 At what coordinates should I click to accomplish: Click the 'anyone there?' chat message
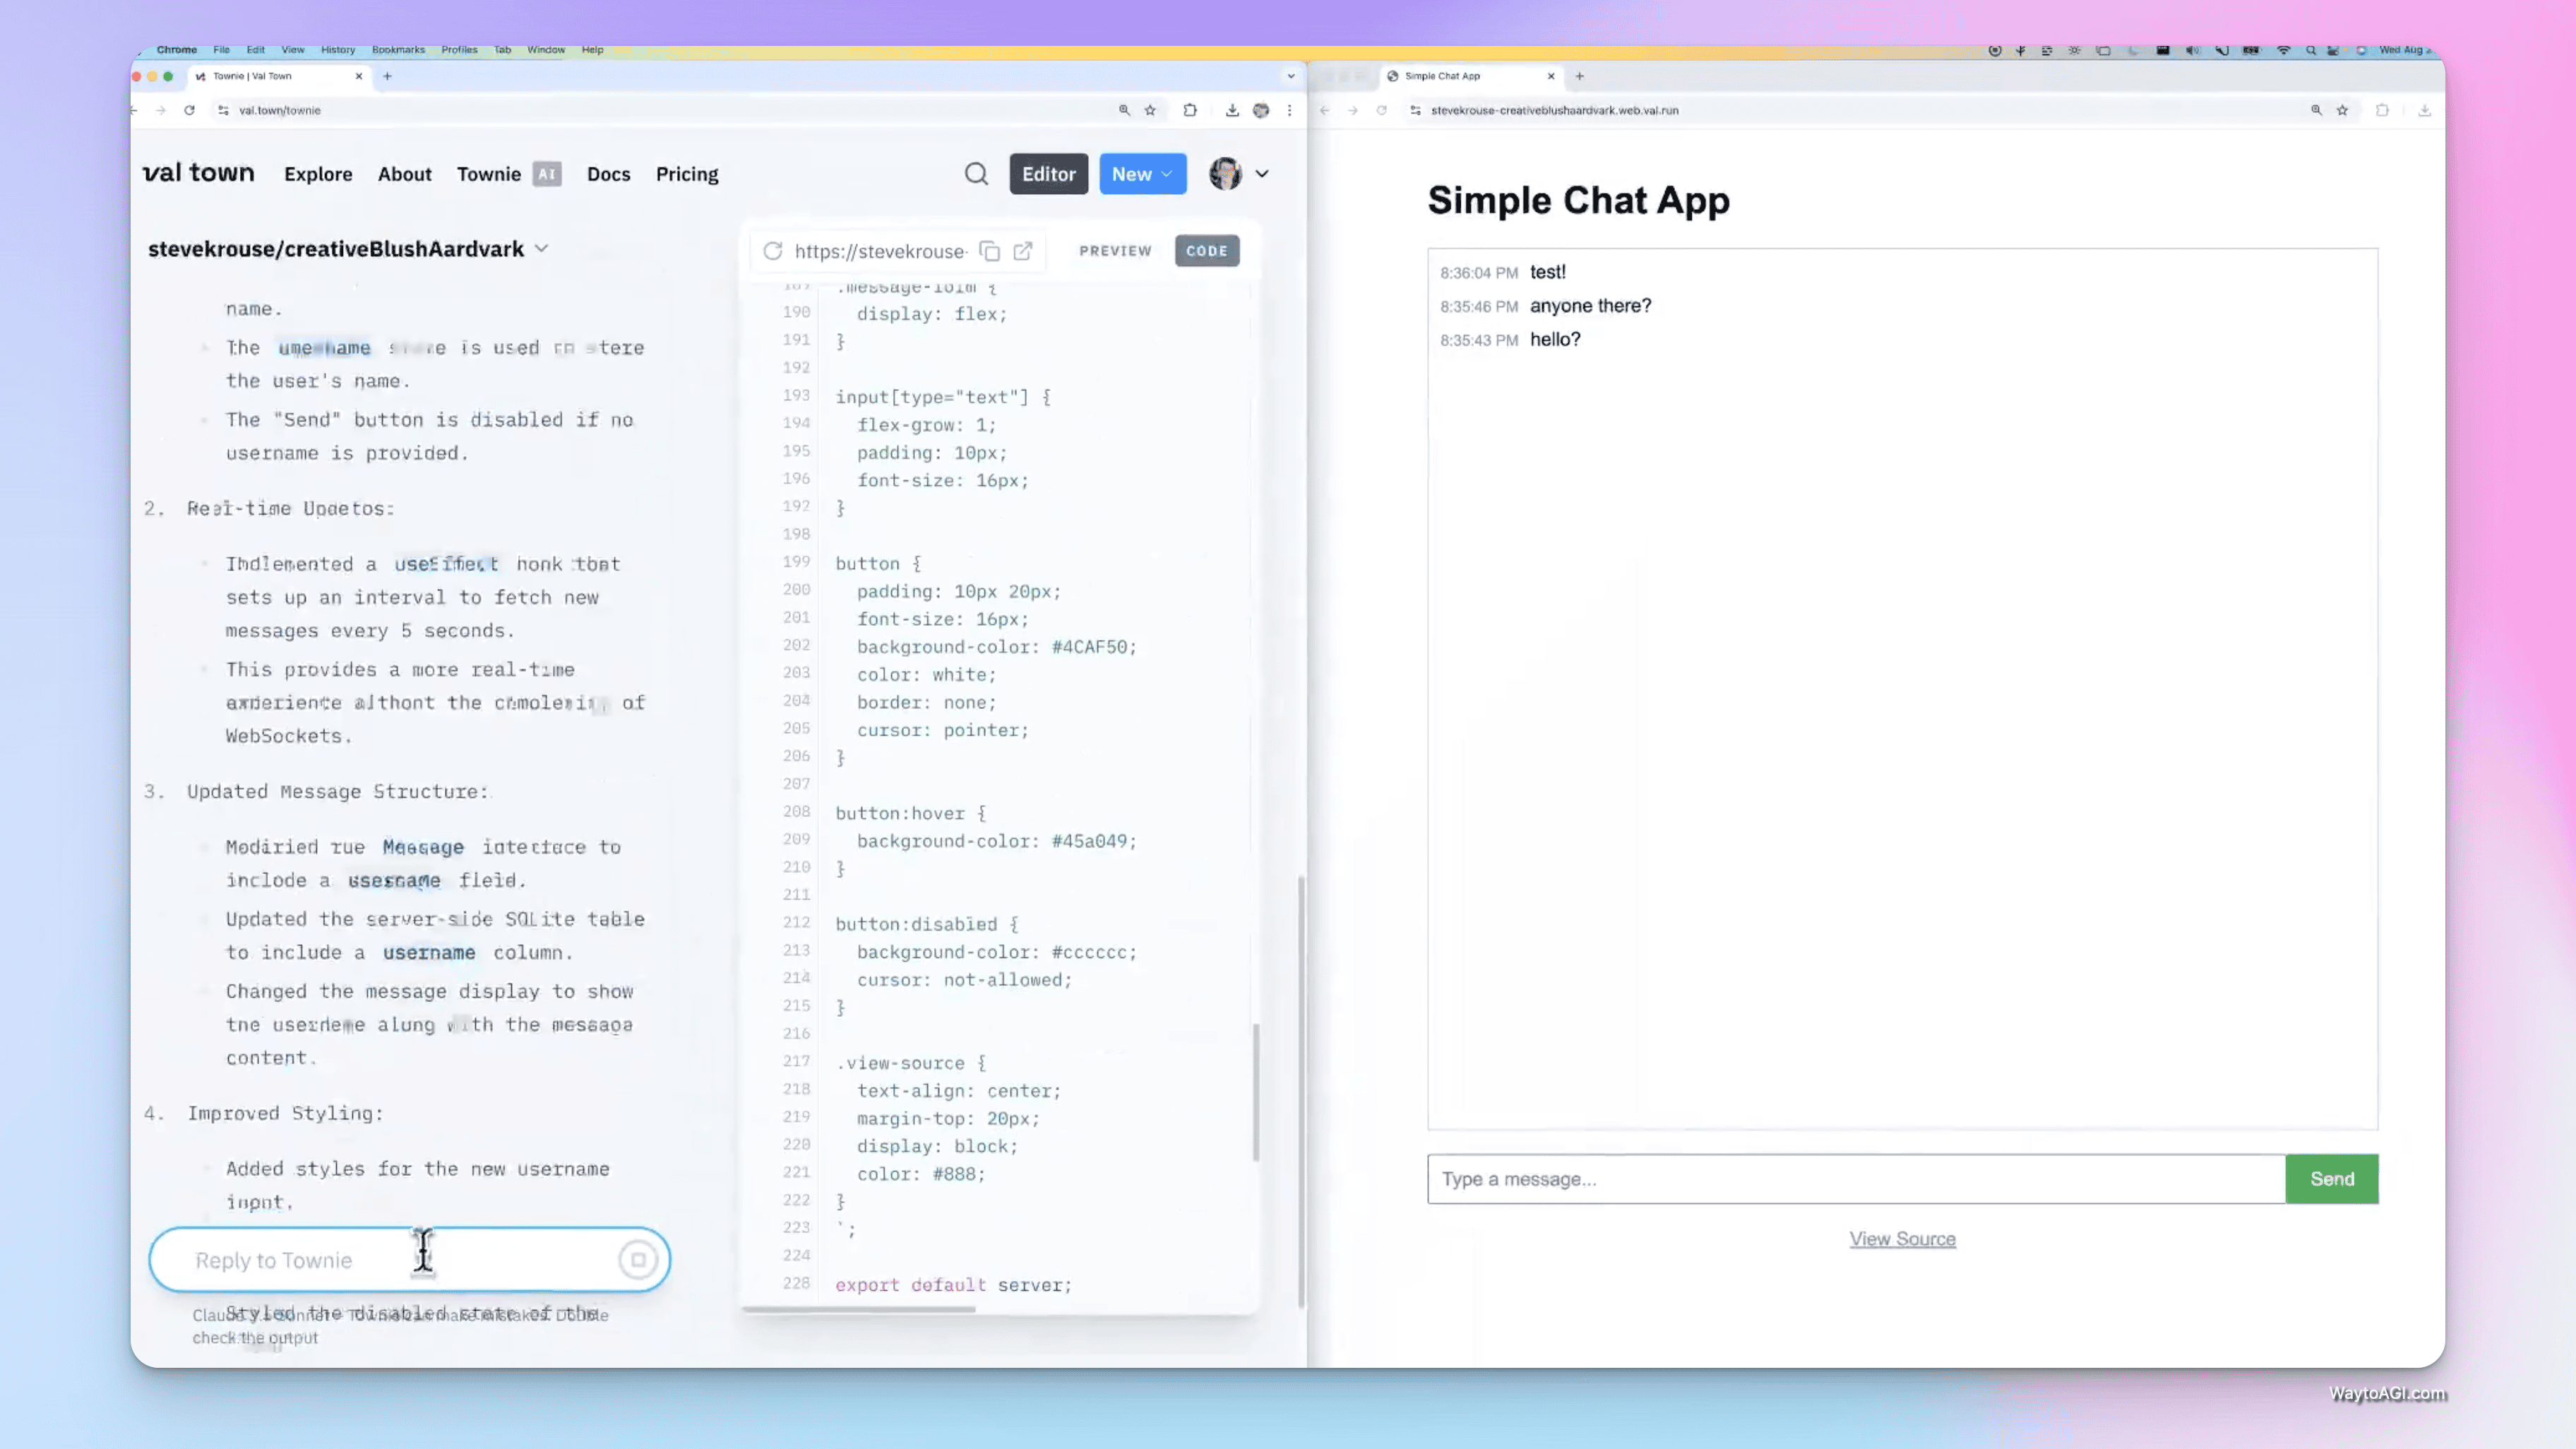pos(1590,306)
